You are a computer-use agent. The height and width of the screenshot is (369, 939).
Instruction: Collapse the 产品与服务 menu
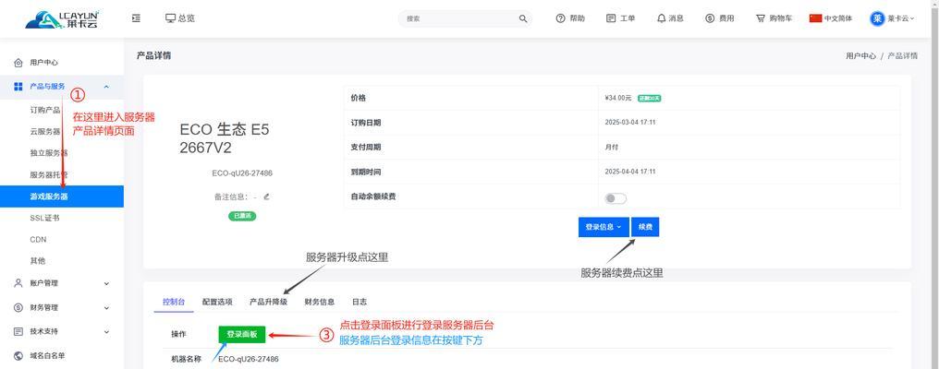[x=62, y=87]
